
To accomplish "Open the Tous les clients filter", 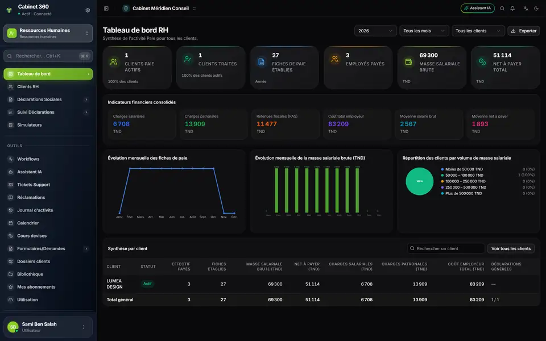I will (478, 31).
